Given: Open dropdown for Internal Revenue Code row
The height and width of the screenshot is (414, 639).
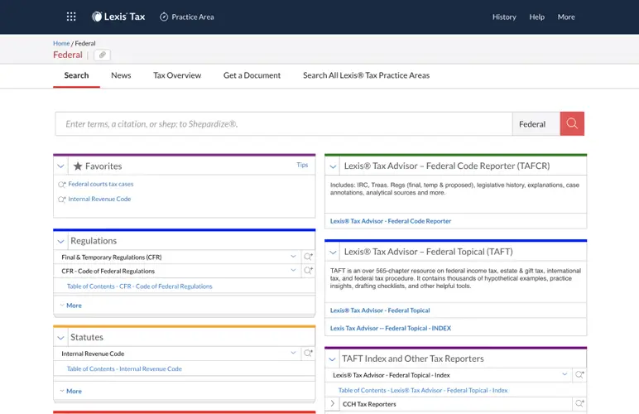Looking at the screenshot, I should point(293,354).
